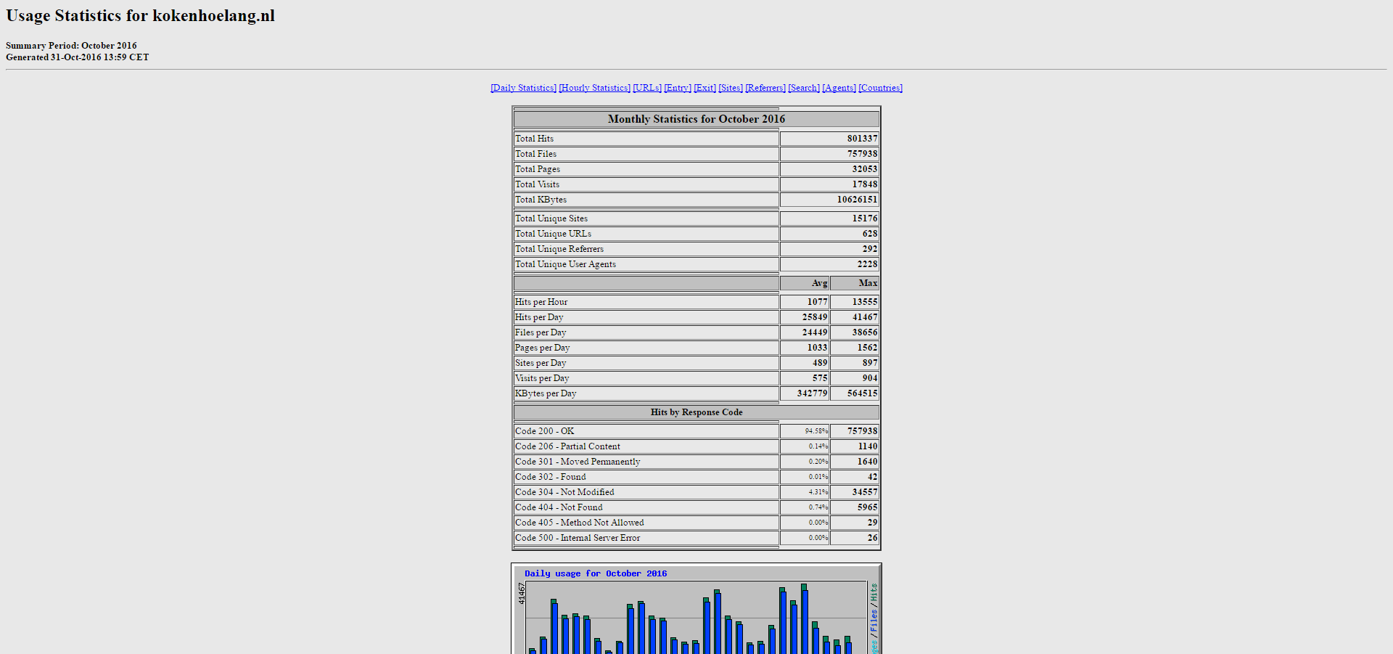The height and width of the screenshot is (654, 1393).
Task: Select the page heading for kokenhoelang.nl
Action: [x=140, y=16]
